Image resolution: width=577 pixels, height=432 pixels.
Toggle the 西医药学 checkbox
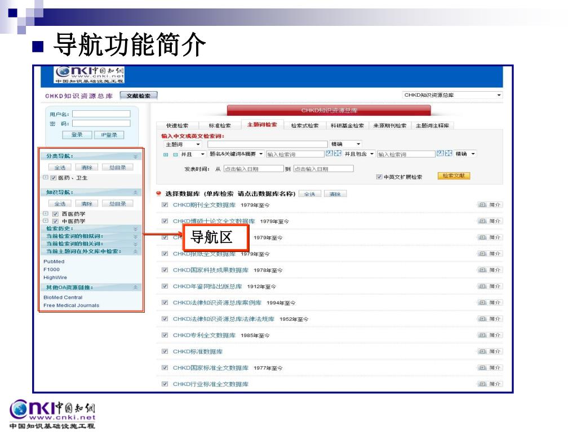pyautogui.click(x=56, y=214)
